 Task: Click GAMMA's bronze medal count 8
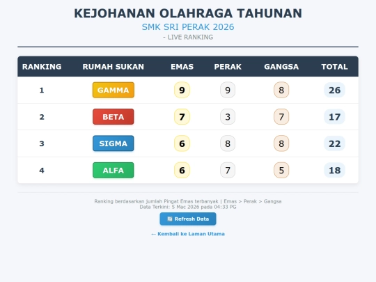point(281,90)
